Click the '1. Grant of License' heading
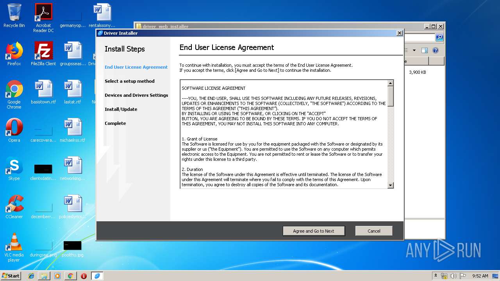Image resolution: width=500 pixels, height=281 pixels. [200, 139]
